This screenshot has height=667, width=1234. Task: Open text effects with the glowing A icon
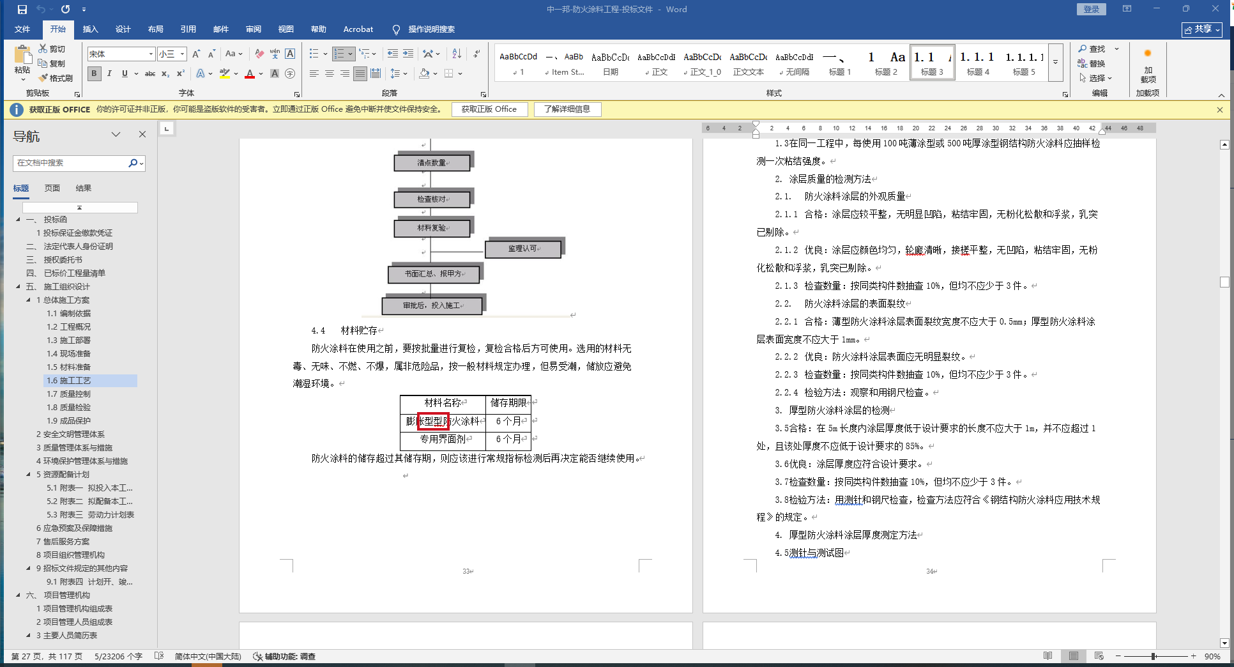(x=201, y=73)
